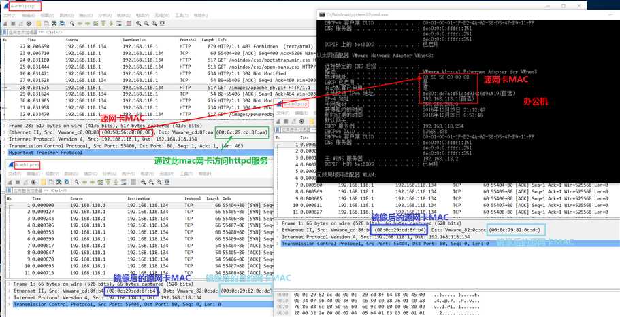Image resolution: width=620 pixels, height=317 pixels.
Task: Select packet 11 at 0.000627 in A-eth2.pcap
Action: pyautogui.click(x=447, y=212)
